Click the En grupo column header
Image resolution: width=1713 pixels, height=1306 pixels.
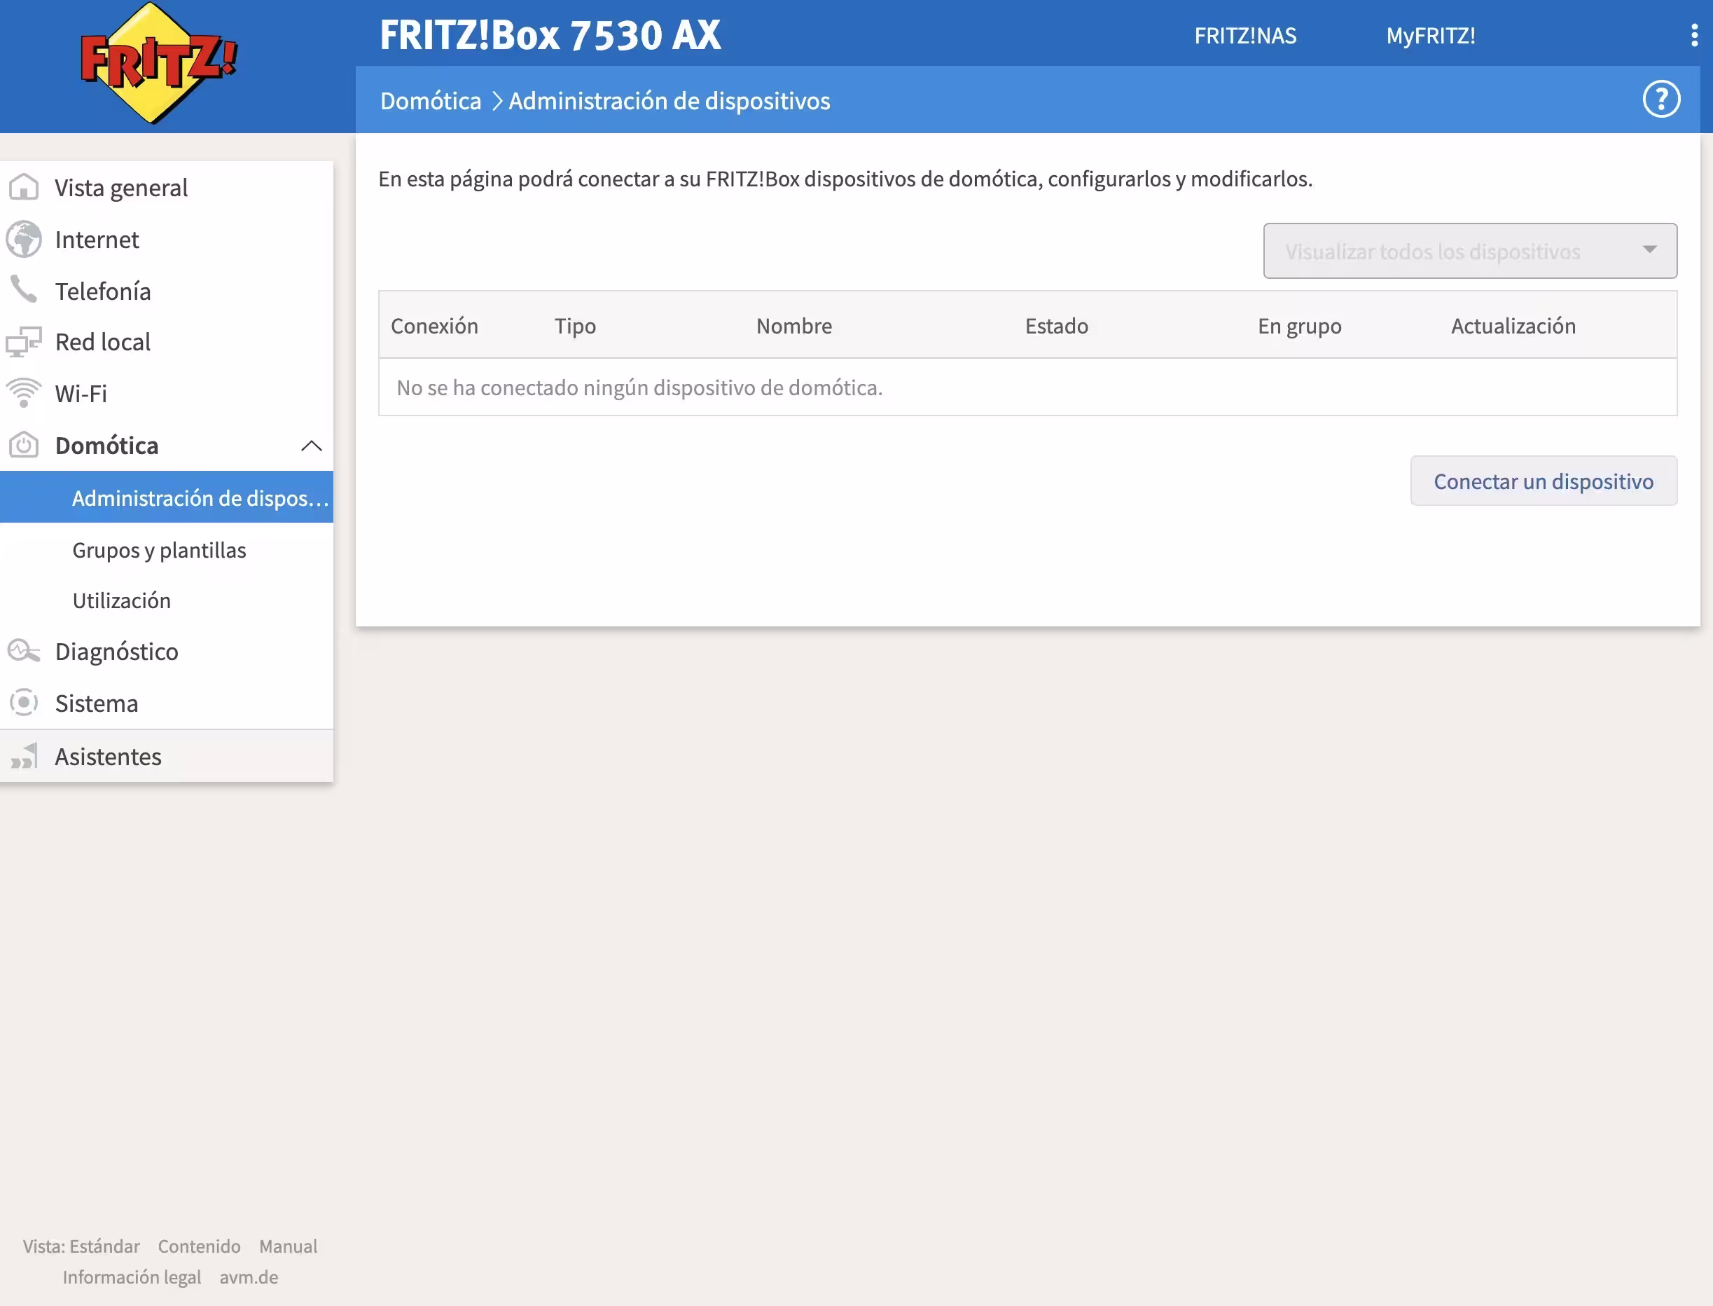1300,326
